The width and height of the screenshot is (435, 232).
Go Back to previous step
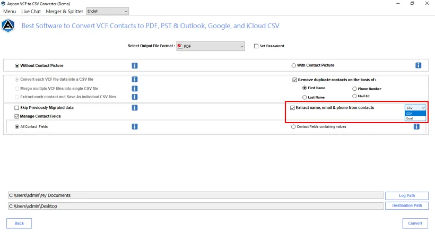19,224
